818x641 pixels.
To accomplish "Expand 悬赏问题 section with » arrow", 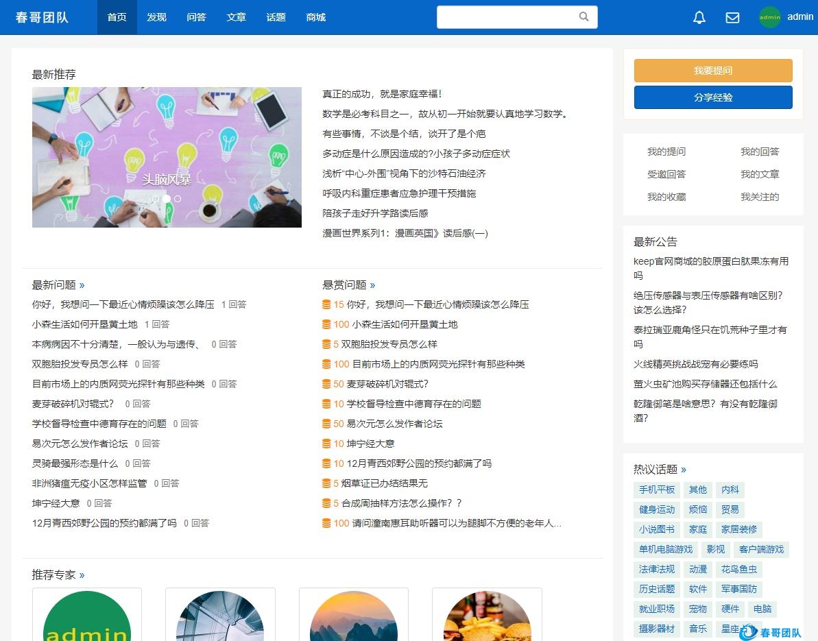I will (x=372, y=285).
